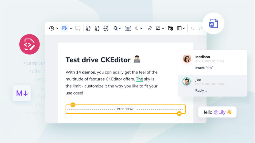The width and height of the screenshot is (255, 143).
Task: Insert a link using link icon
Action: 150,28
